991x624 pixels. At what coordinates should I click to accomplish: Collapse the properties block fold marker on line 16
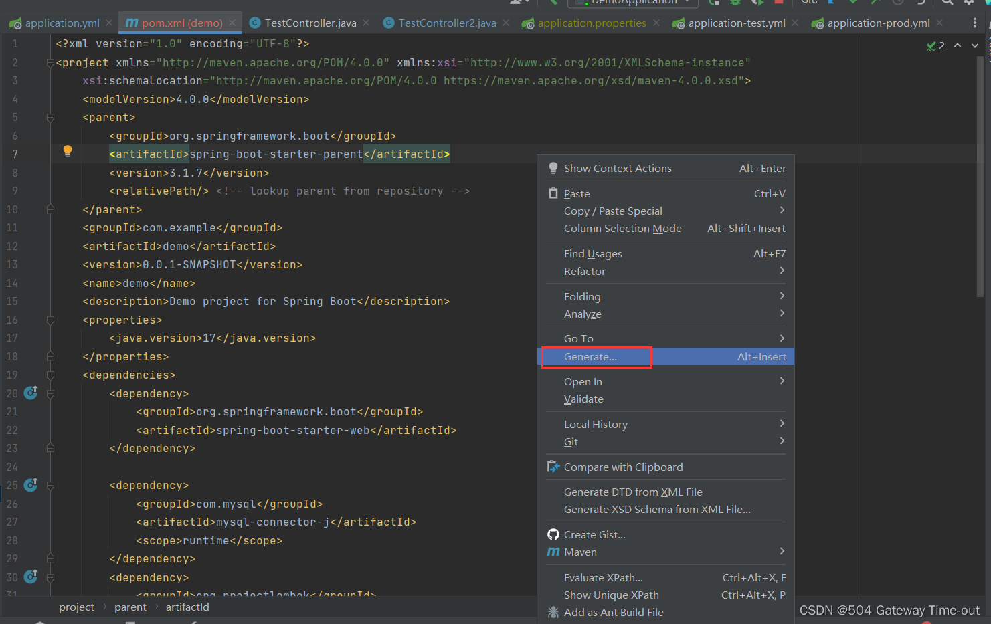(x=50, y=320)
